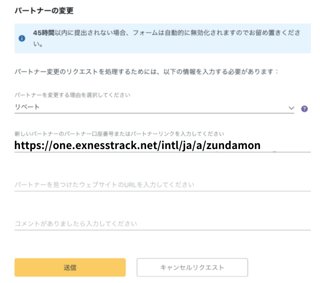Click the instruction sentence about パートナー変更のリクエスト
This screenshot has width=320, height=283.
(x=146, y=71)
